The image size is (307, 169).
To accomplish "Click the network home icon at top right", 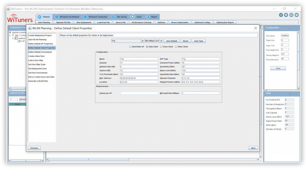I will click(x=281, y=15).
